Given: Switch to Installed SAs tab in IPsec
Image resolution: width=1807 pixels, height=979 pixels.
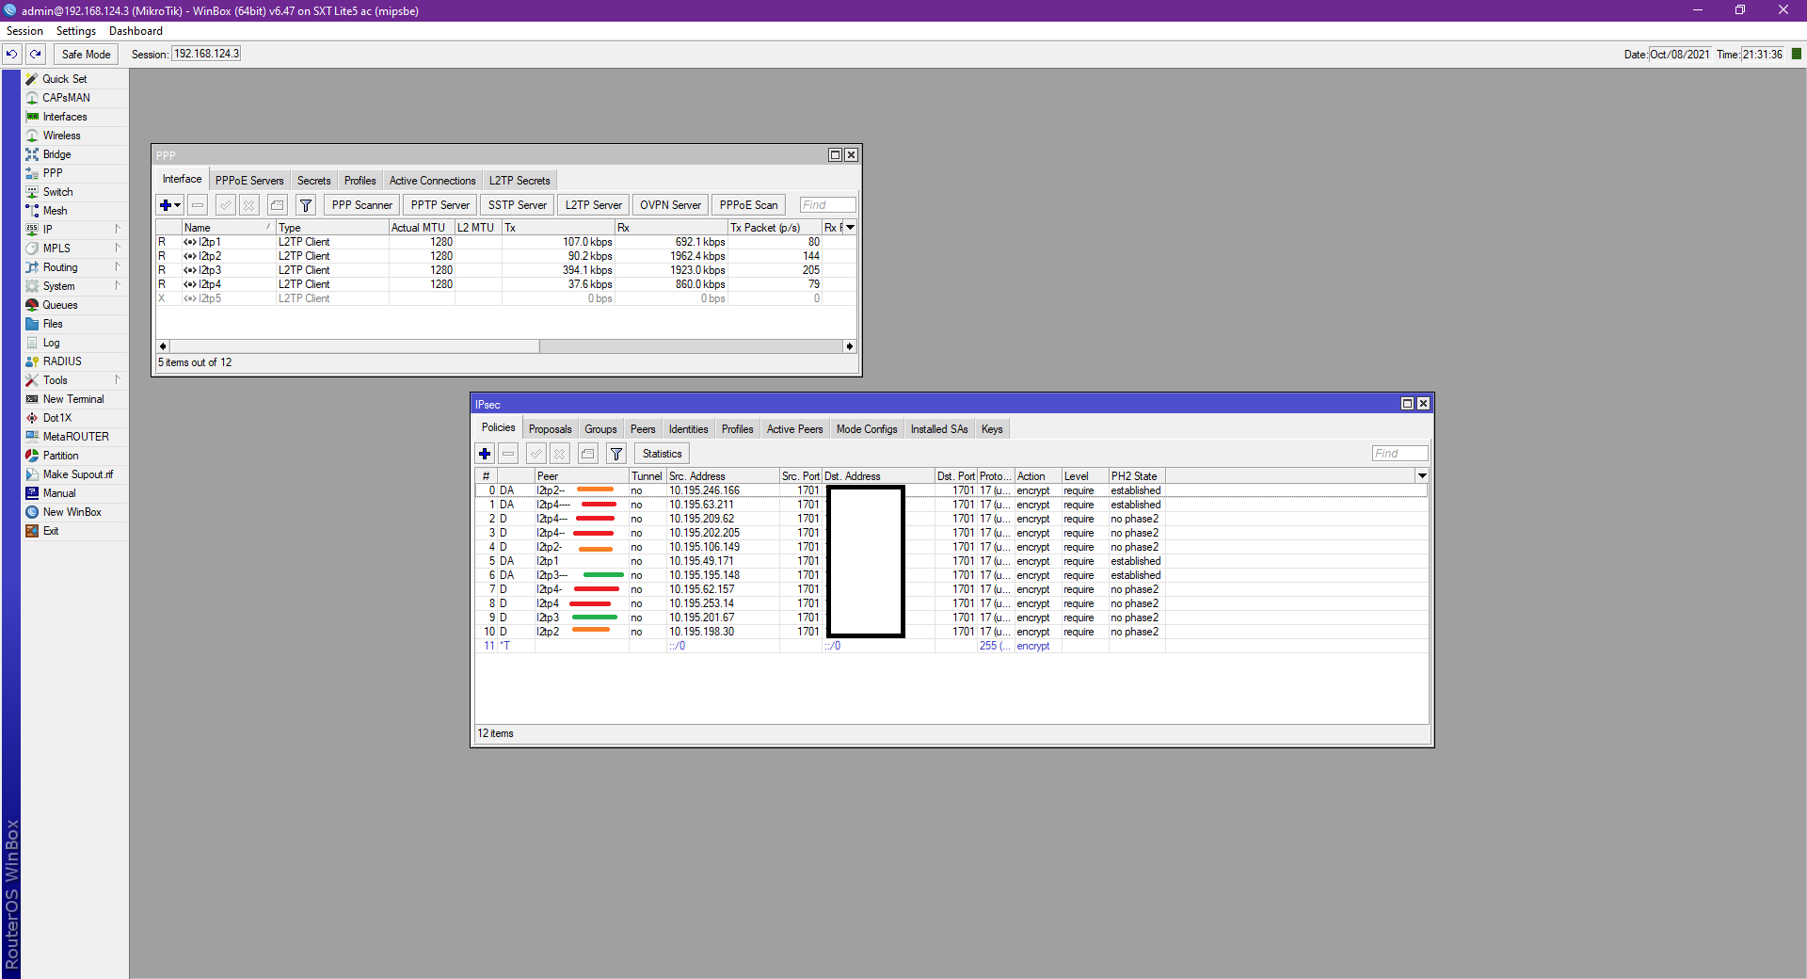Looking at the screenshot, I should pos(938,429).
